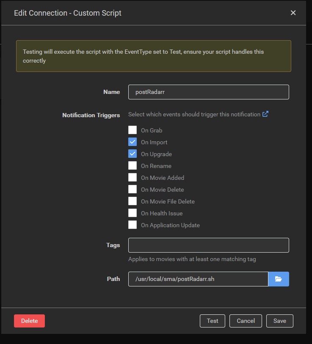This screenshot has height=344, width=312.
Task: Close the Edit Connection dialog with the X
Action: tap(293, 13)
